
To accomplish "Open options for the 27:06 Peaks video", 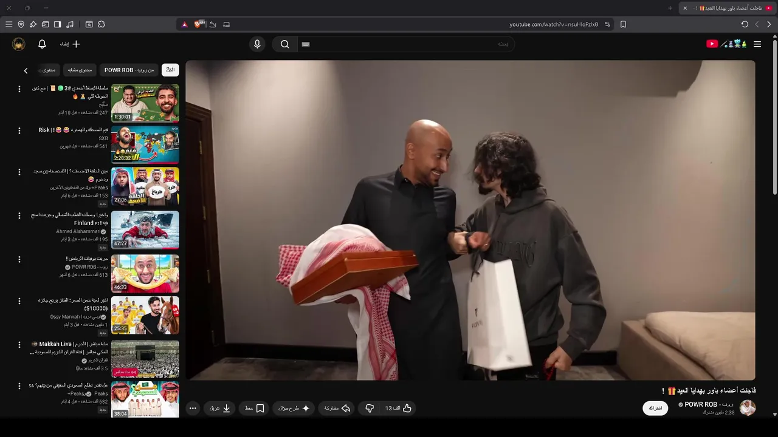I will pos(19,172).
